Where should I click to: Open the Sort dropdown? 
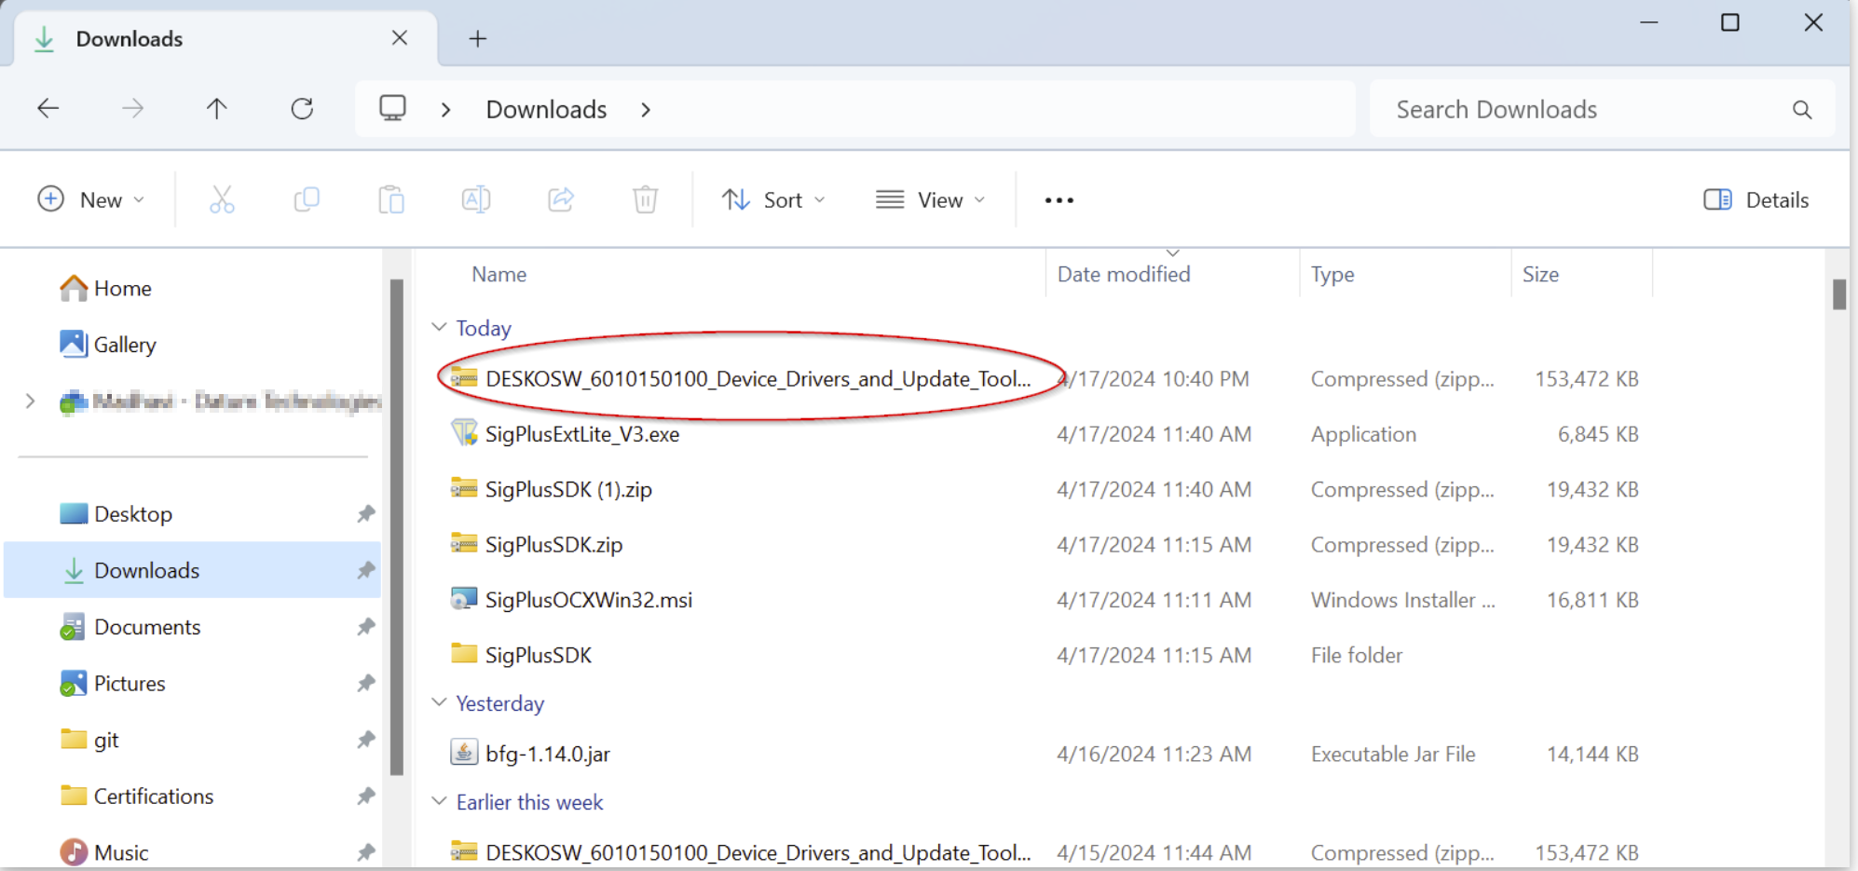tap(773, 198)
